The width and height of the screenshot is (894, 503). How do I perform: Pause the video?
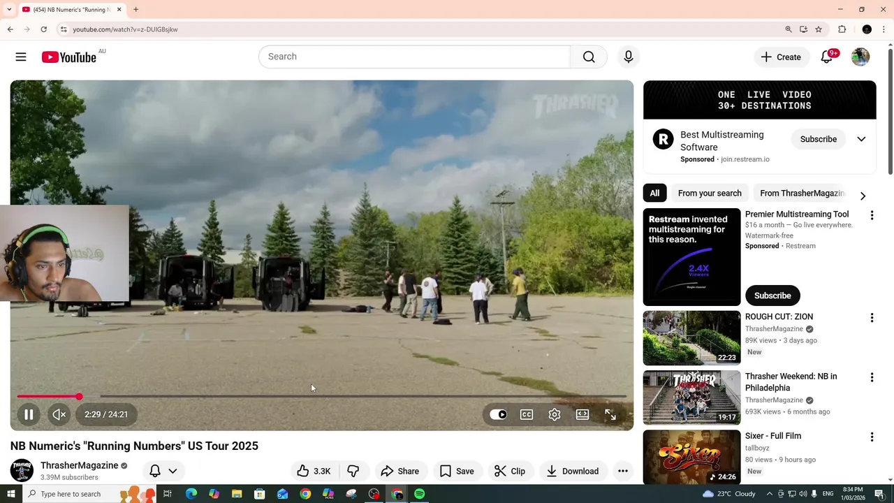coord(29,414)
